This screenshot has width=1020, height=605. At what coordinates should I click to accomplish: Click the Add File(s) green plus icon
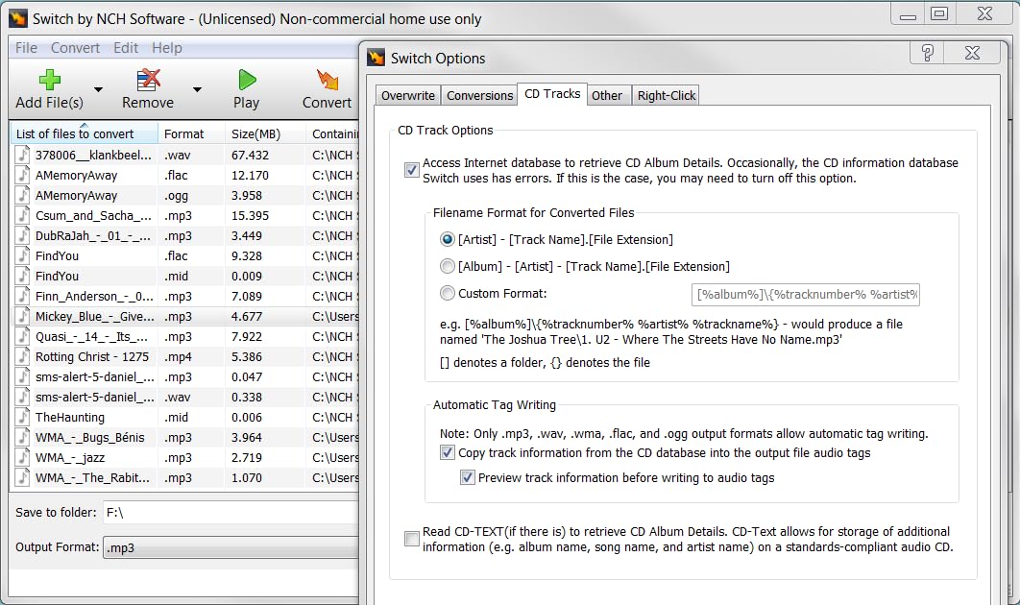coord(49,80)
